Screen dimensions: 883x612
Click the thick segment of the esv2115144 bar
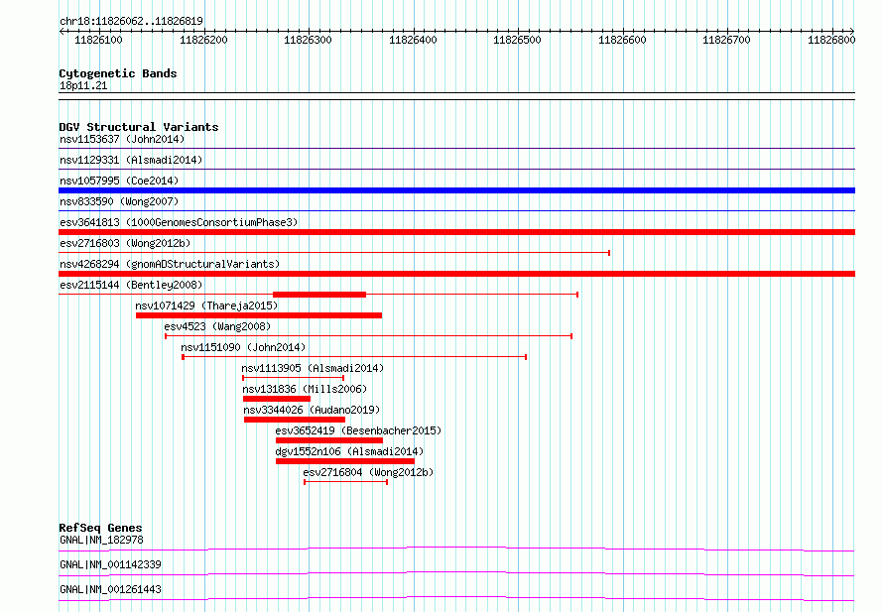tap(319, 295)
